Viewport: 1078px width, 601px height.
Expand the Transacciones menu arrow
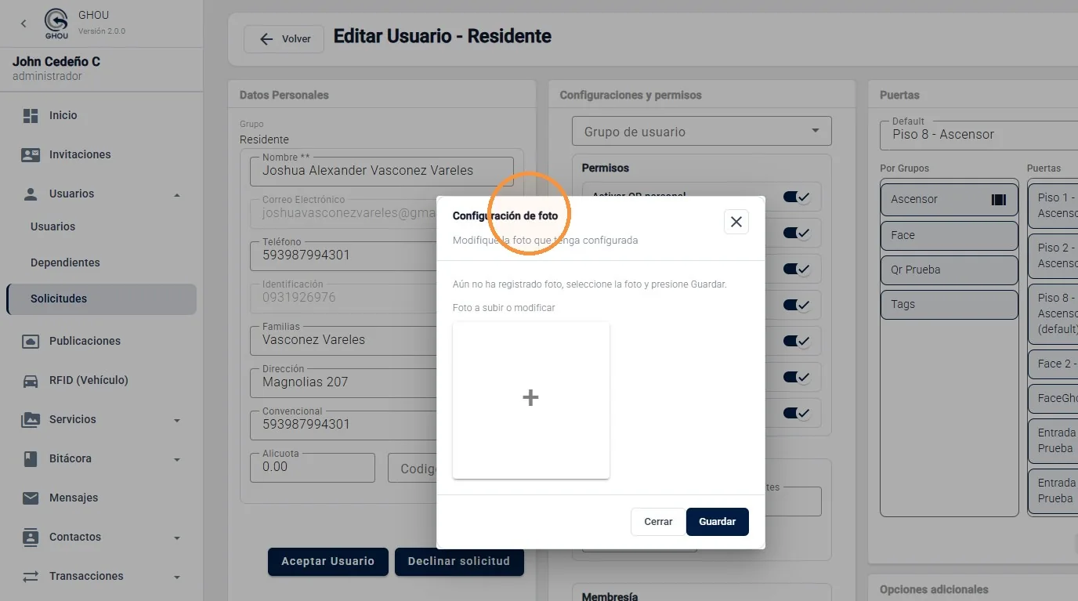pyautogui.click(x=177, y=577)
